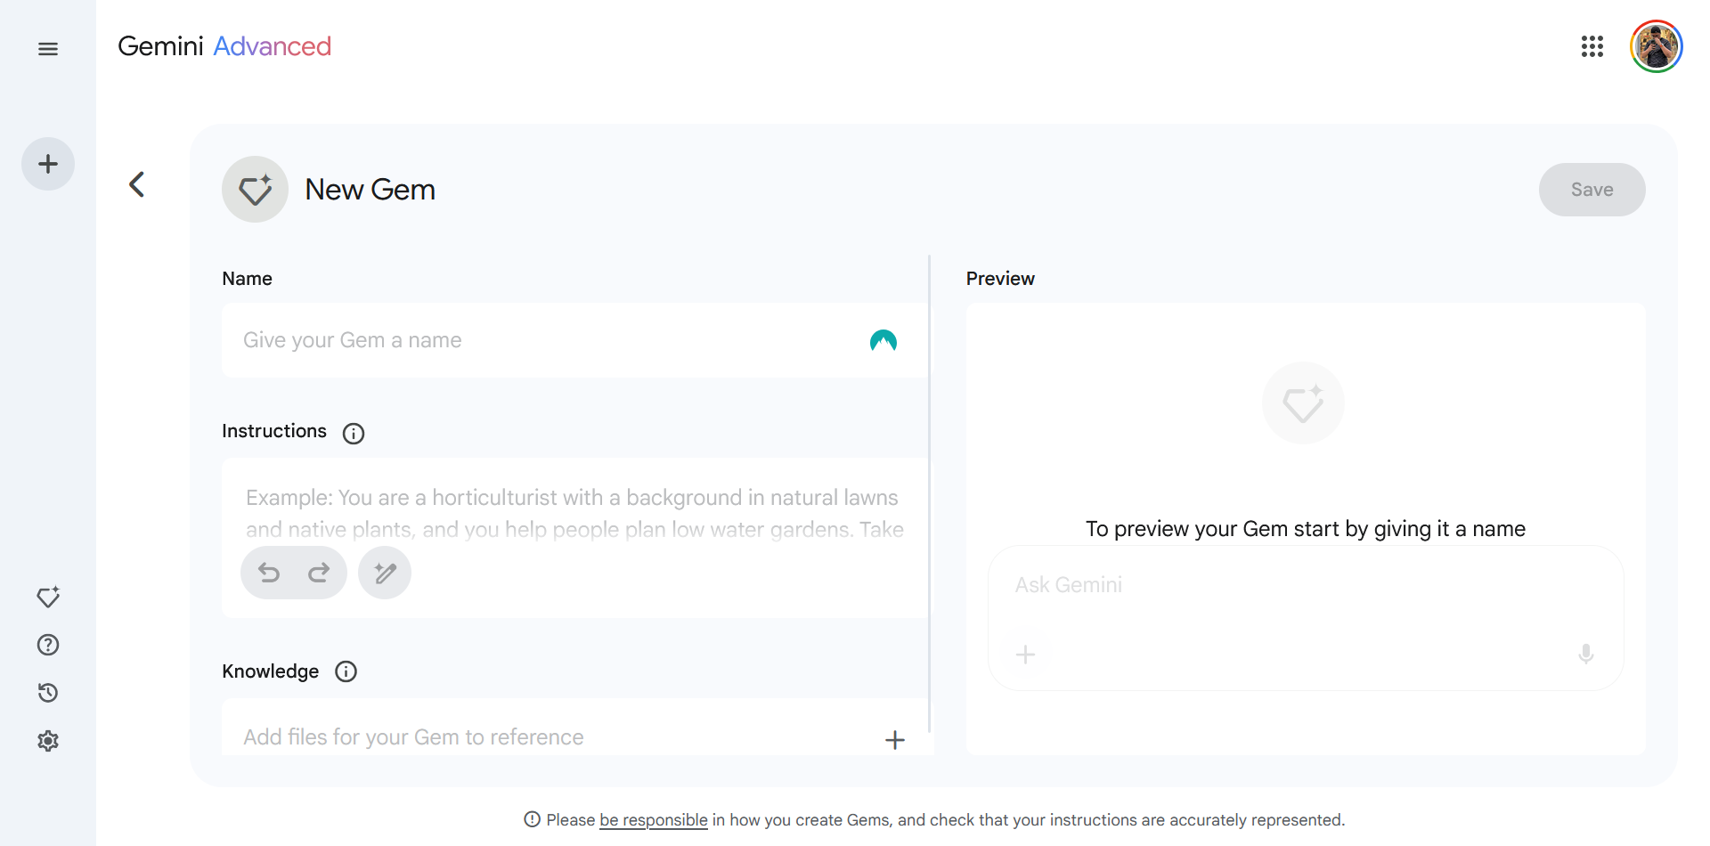Viewport: 1710px width, 846px height.
Task: Go back using the left arrow
Action: point(136,184)
